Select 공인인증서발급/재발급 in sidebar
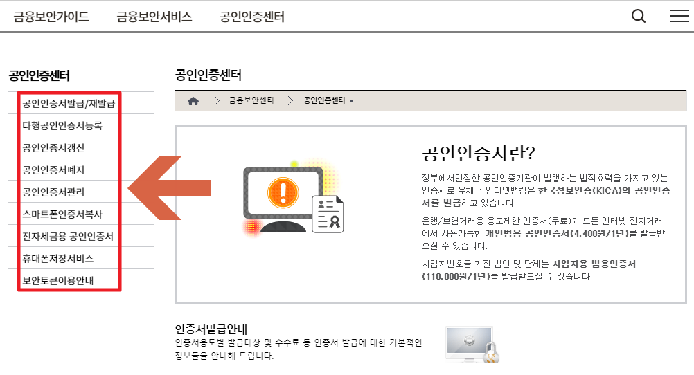The width and height of the screenshot is (694, 375). point(69,104)
